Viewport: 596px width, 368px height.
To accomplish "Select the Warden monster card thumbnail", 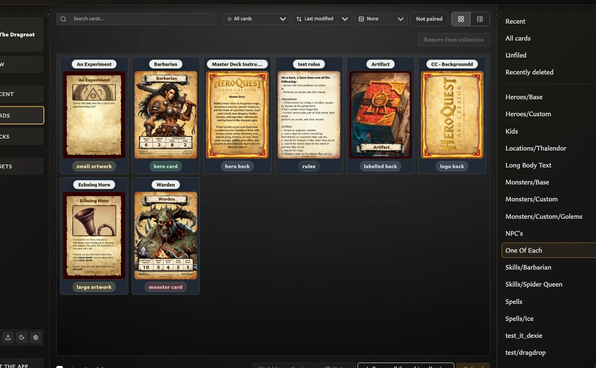I will [x=166, y=236].
